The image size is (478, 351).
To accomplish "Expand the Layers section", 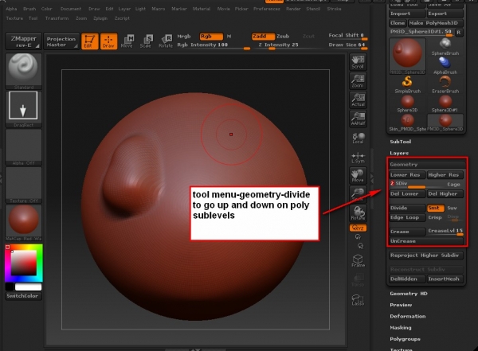I will point(399,153).
